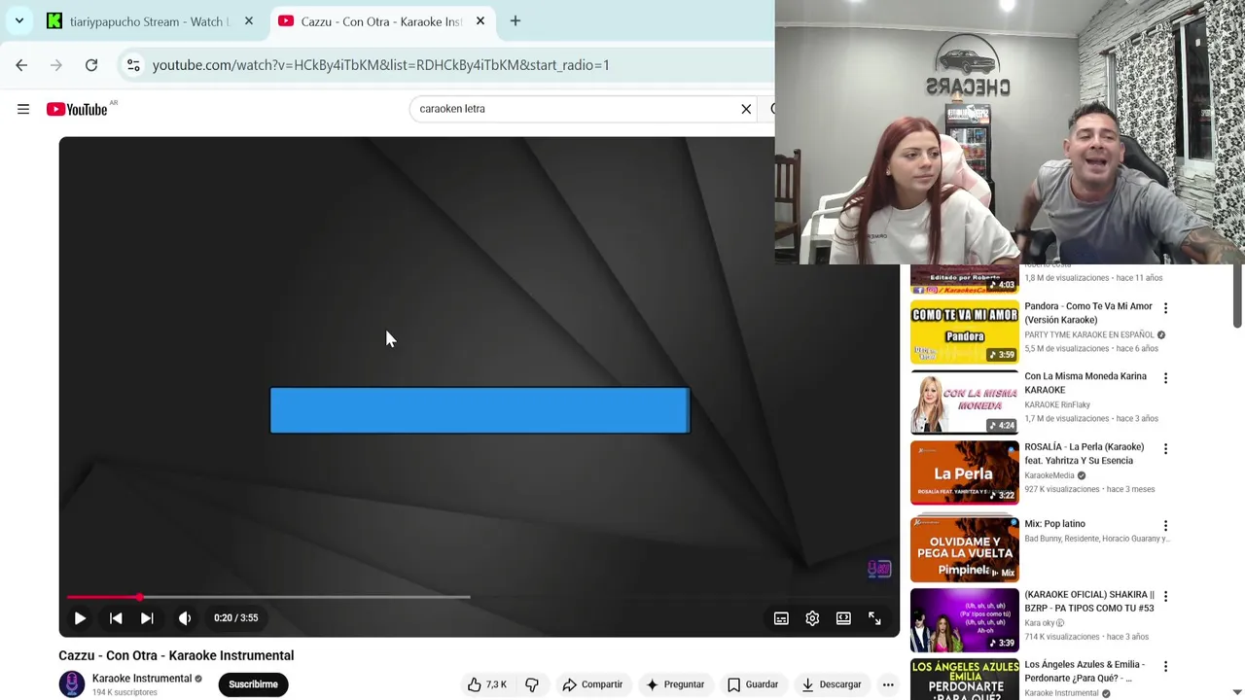
Task: Click the scrollbar down arrow
Action: [1237, 692]
